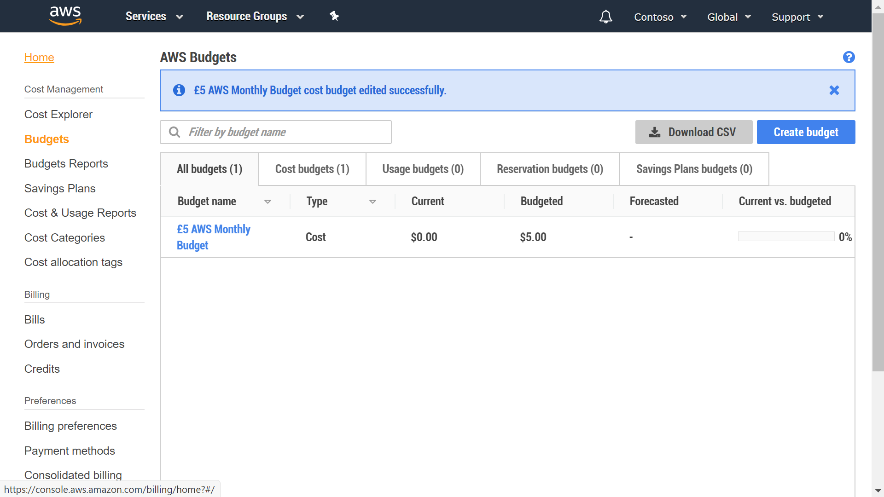
Task: Open Budgets Reports in the sidebar
Action: (66, 163)
